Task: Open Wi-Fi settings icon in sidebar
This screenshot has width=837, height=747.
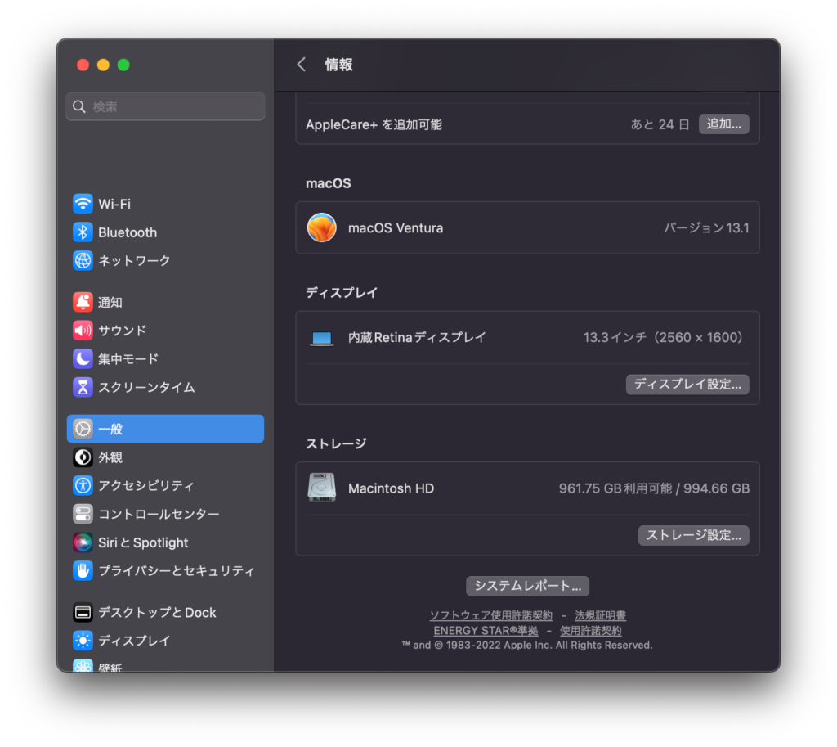Action: [83, 204]
